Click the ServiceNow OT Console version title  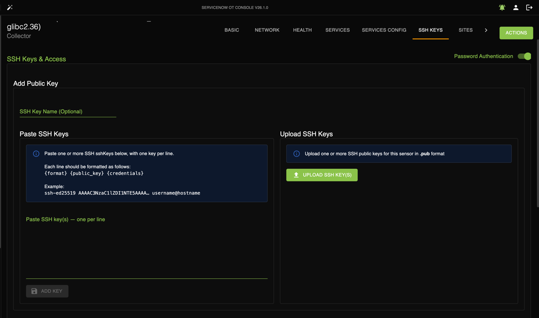pyautogui.click(x=235, y=7)
